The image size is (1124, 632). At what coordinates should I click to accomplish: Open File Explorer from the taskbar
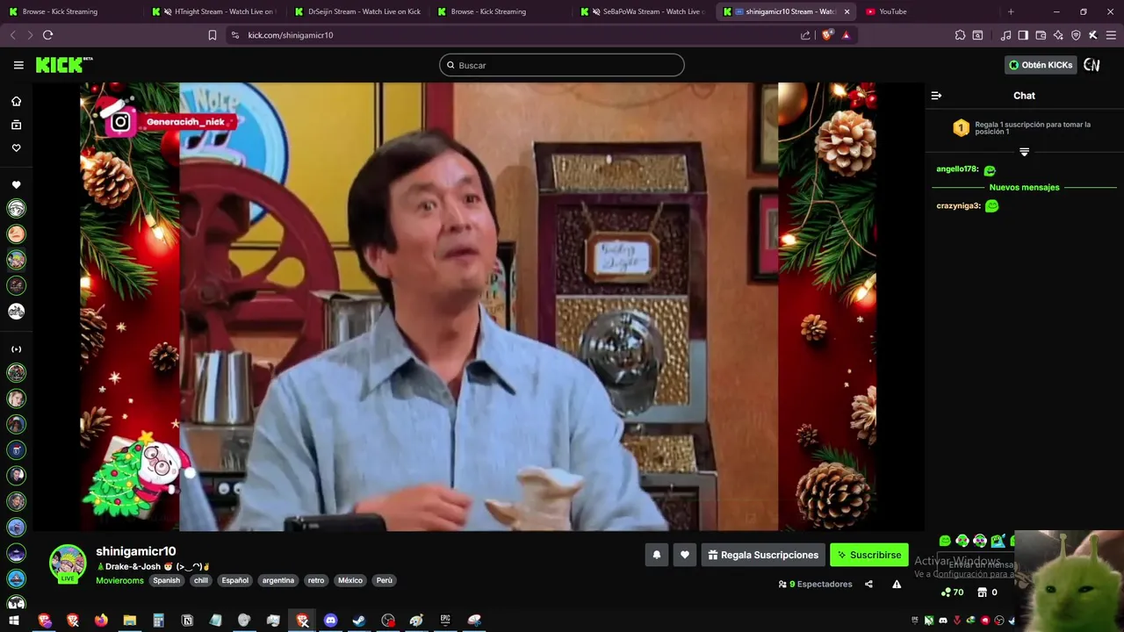point(130,621)
